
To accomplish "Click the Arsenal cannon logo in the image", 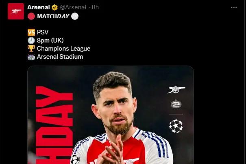I will (176, 90).
